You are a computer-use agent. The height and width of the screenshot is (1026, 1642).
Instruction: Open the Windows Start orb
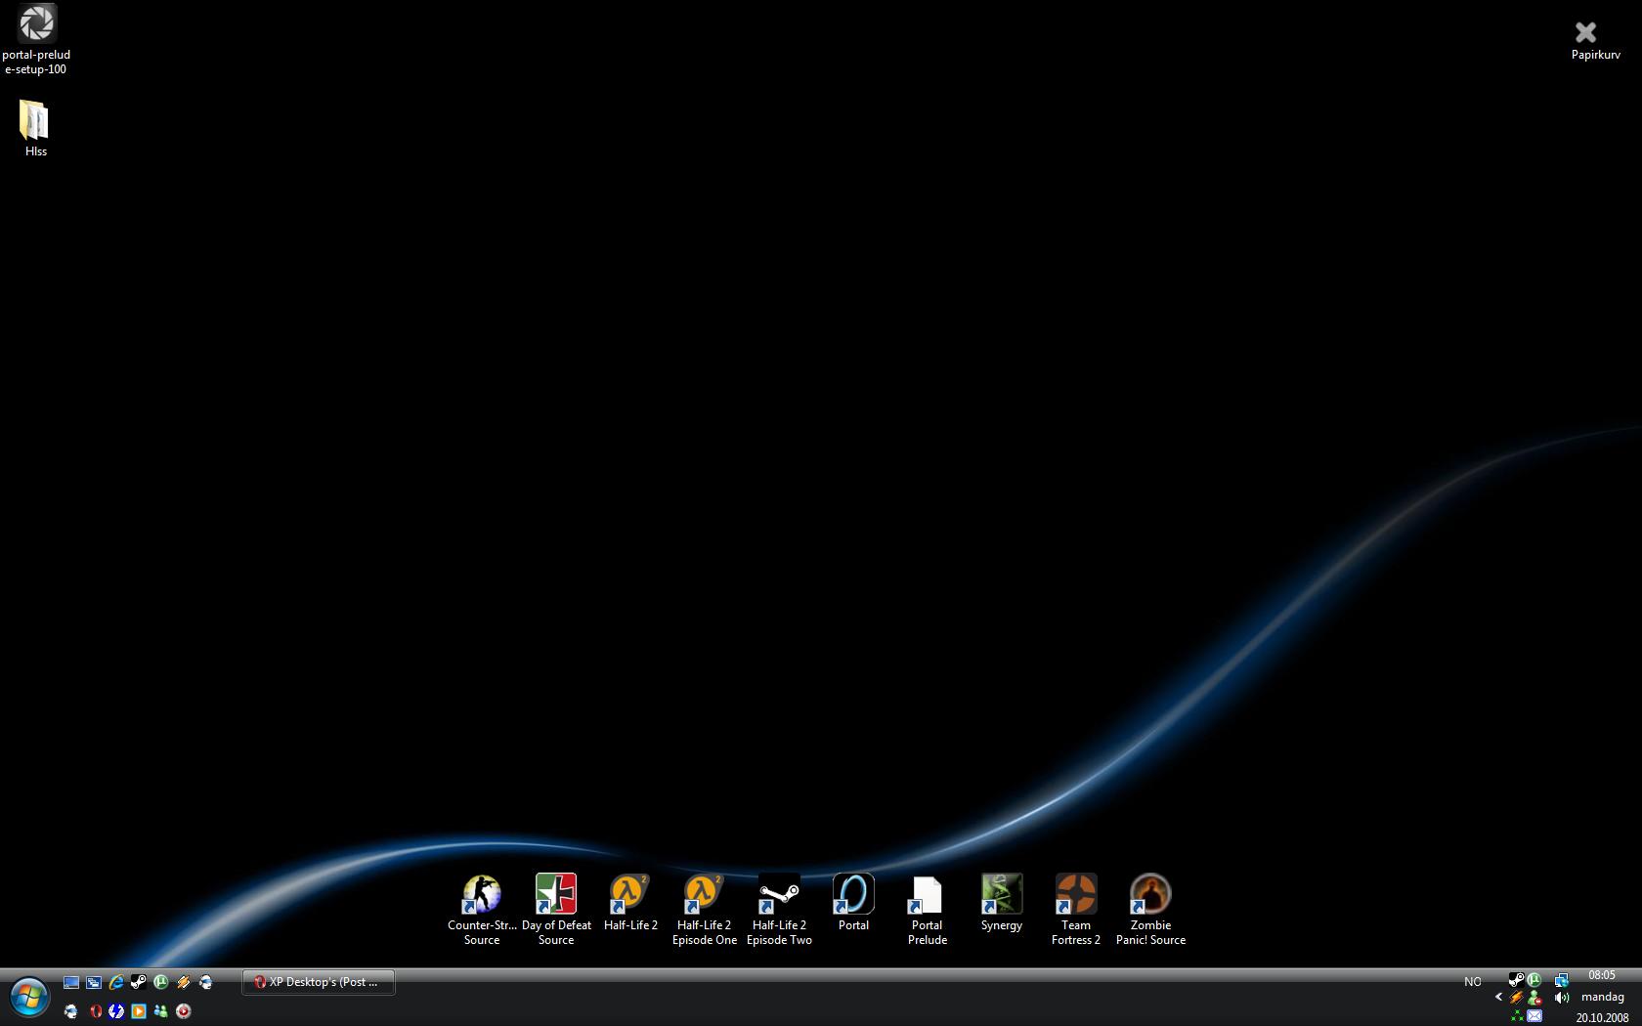pos(29,997)
